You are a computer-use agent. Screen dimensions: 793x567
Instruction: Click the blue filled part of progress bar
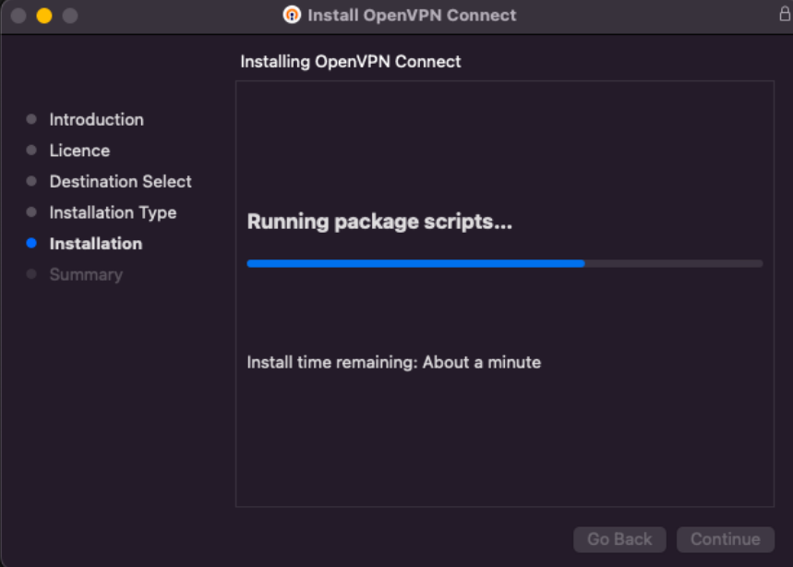click(415, 263)
